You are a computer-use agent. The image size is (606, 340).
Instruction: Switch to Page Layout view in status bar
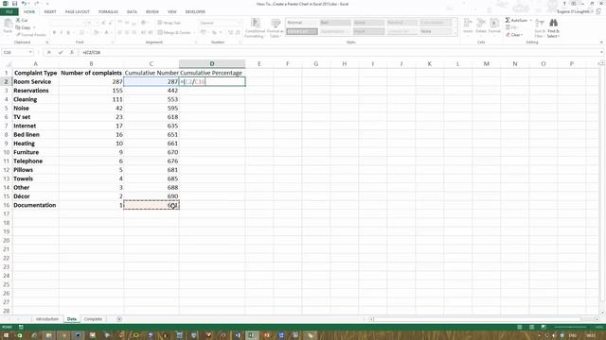pos(532,327)
